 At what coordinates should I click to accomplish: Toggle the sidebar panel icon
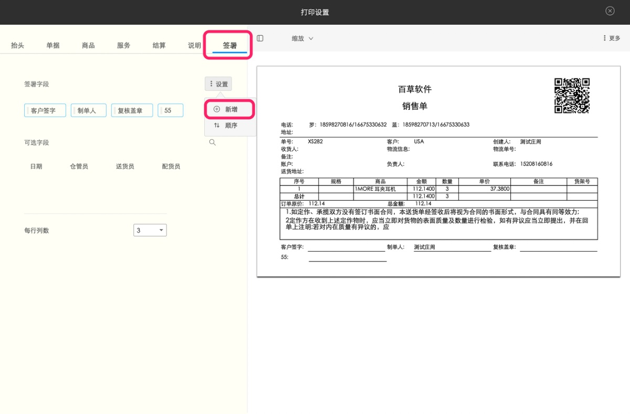click(x=260, y=38)
